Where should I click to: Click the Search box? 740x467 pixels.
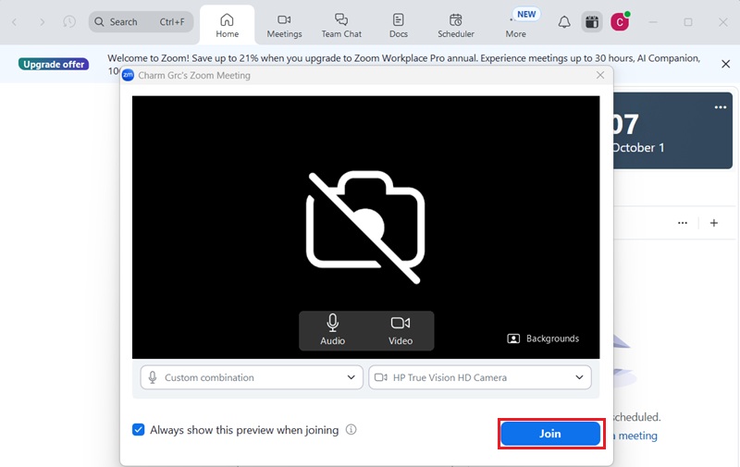click(x=141, y=22)
